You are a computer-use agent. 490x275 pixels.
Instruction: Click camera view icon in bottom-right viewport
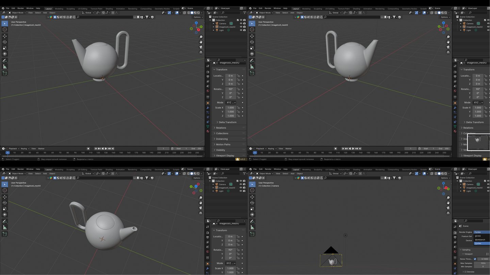coord(448,208)
